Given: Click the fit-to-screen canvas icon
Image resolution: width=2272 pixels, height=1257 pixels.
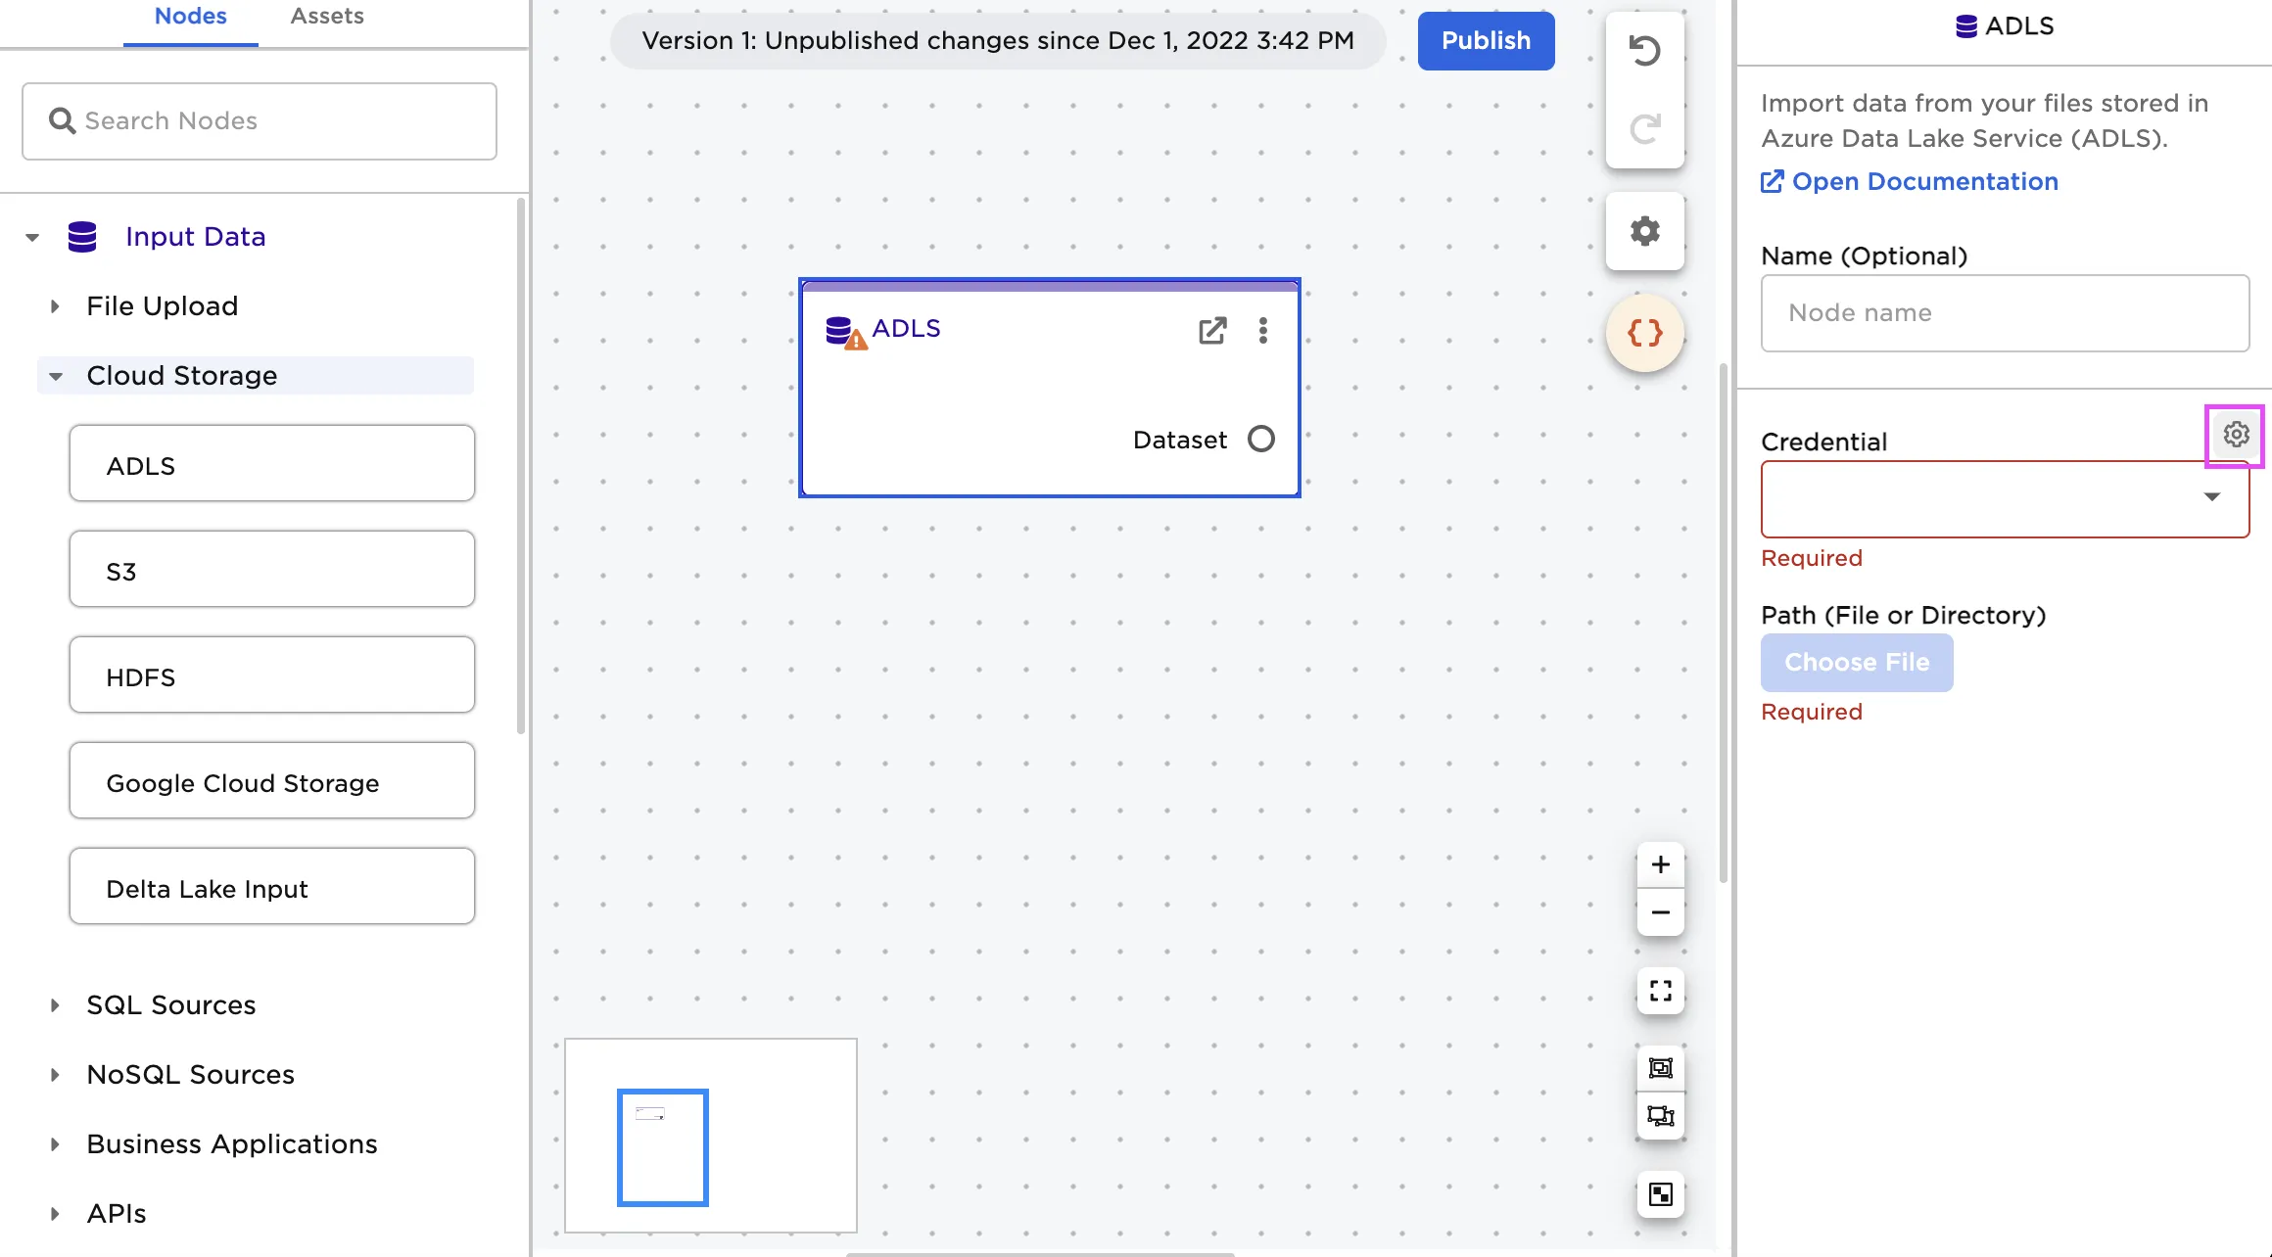Looking at the screenshot, I should 1660,991.
